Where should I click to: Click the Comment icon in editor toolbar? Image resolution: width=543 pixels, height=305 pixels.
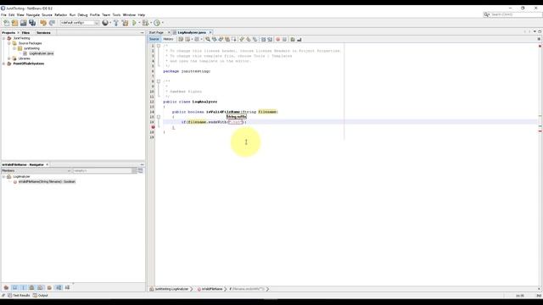click(x=293, y=40)
